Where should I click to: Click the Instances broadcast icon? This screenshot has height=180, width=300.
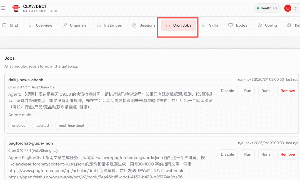99,25
